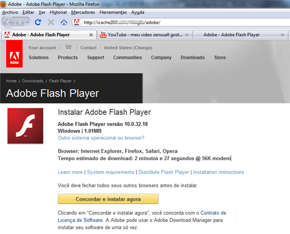
Task: Click the Downloads breadcrumb link
Action: tap(33, 81)
